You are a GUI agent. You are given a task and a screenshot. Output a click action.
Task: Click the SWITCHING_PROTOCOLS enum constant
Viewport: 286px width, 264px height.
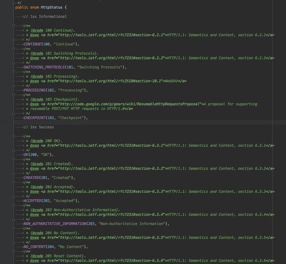[x=44, y=67]
